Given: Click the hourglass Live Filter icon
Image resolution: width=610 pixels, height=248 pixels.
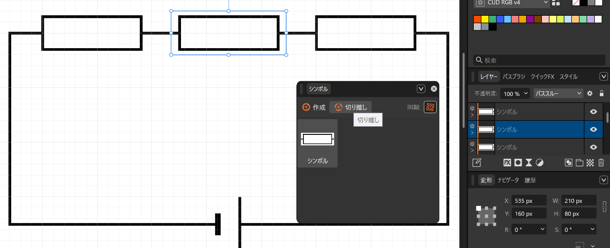Looking at the screenshot, I should pos(529,163).
